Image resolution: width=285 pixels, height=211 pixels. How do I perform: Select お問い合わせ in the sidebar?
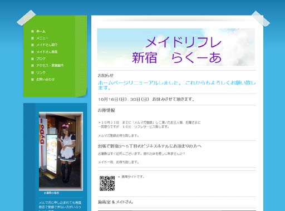pyautogui.click(x=45, y=79)
